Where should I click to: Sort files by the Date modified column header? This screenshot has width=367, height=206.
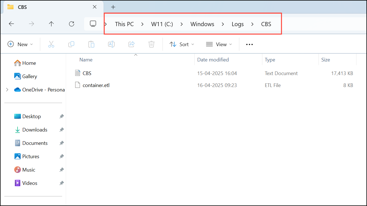pos(213,59)
